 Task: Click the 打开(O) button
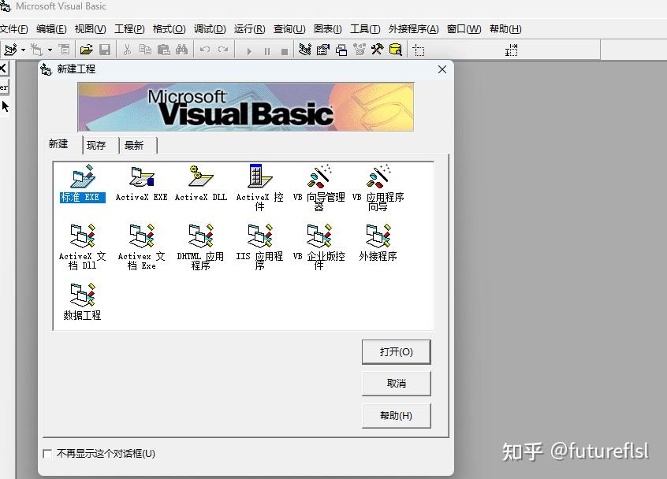click(x=396, y=352)
